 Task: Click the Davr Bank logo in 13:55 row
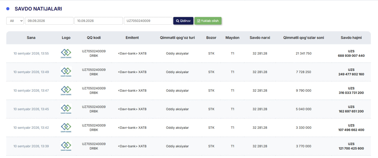tap(66, 54)
